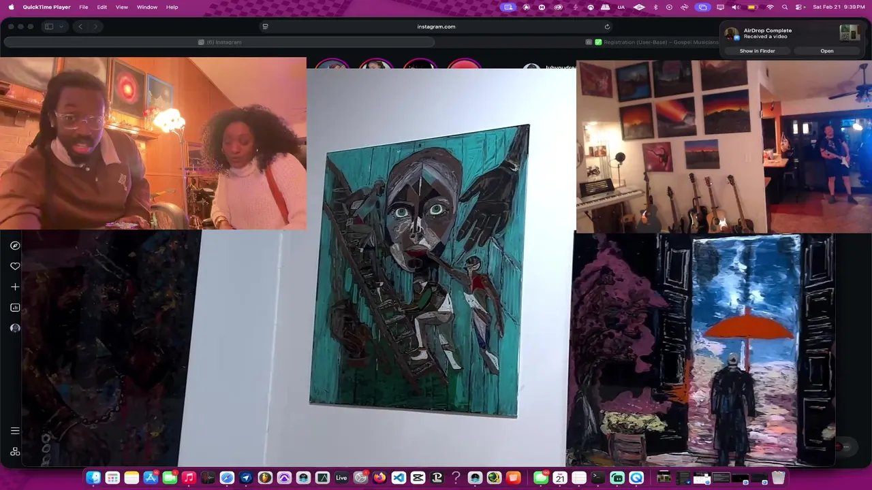The image size is (872, 490).
Task: Click the Bluetooth icon in menu bar
Action: click(655, 7)
